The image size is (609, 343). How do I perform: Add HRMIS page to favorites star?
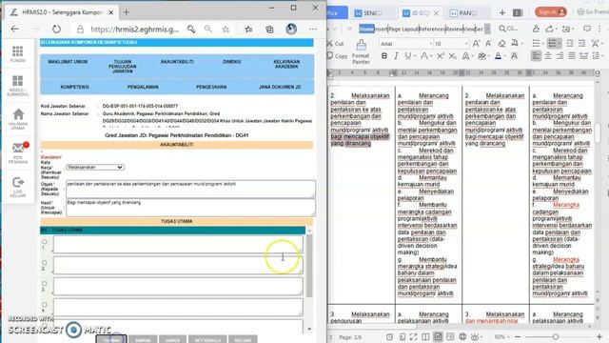point(226,29)
